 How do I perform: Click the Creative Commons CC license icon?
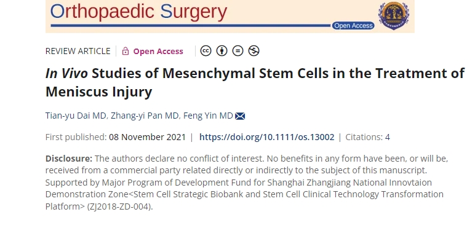pyautogui.click(x=206, y=51)
